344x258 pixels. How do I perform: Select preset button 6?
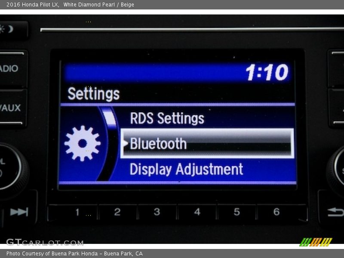tap(281, 212)
